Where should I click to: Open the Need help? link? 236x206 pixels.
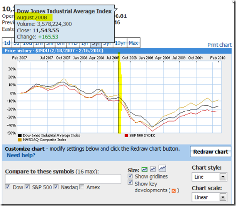click(x=21, y=155)
